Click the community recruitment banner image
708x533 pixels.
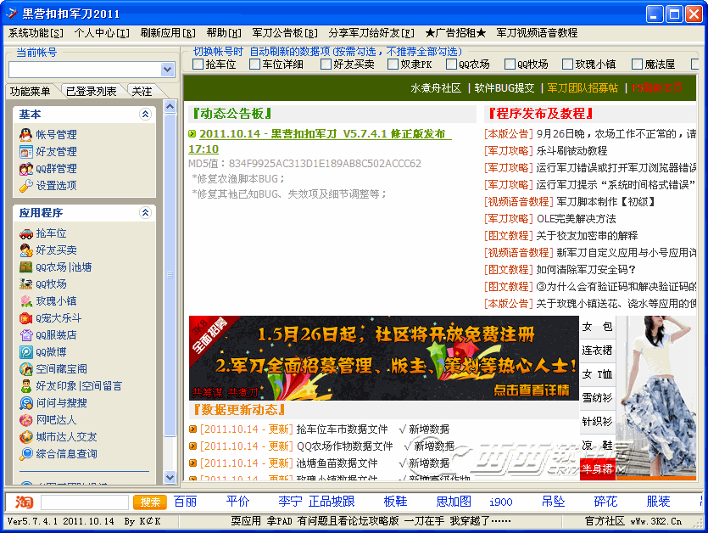384,358
